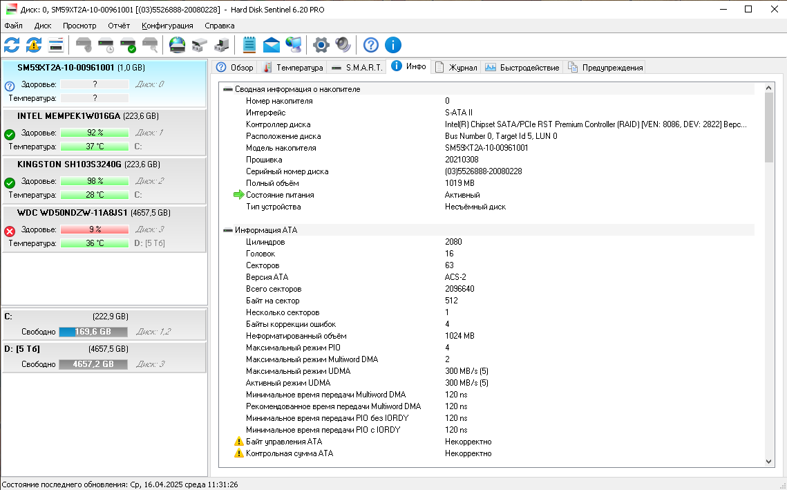Collapse the Сводная информация о накопителе section

point(228,89)
